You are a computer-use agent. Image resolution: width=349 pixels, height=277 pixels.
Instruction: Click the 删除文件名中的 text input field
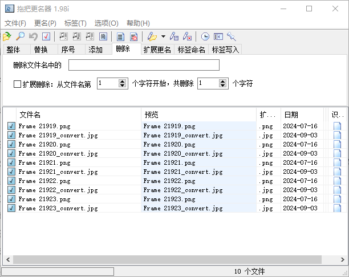coord(144,65)
